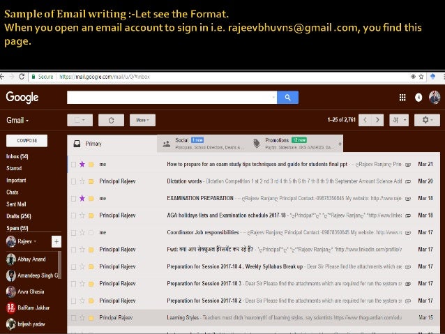Unstar the EXAMINATION PREPARATION email

82,198
